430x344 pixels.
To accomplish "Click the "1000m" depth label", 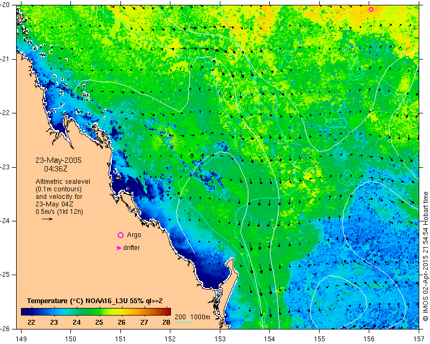I will 200,317.
